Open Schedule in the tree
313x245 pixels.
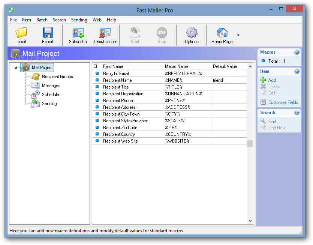[x=51, y=95]
